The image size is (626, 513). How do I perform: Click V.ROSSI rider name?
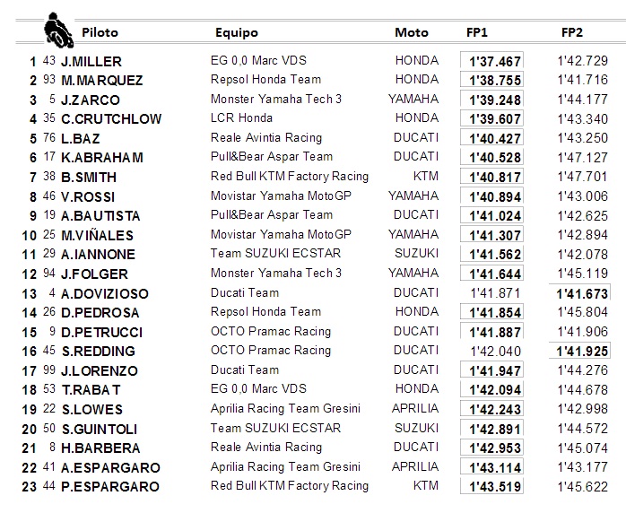88,196
